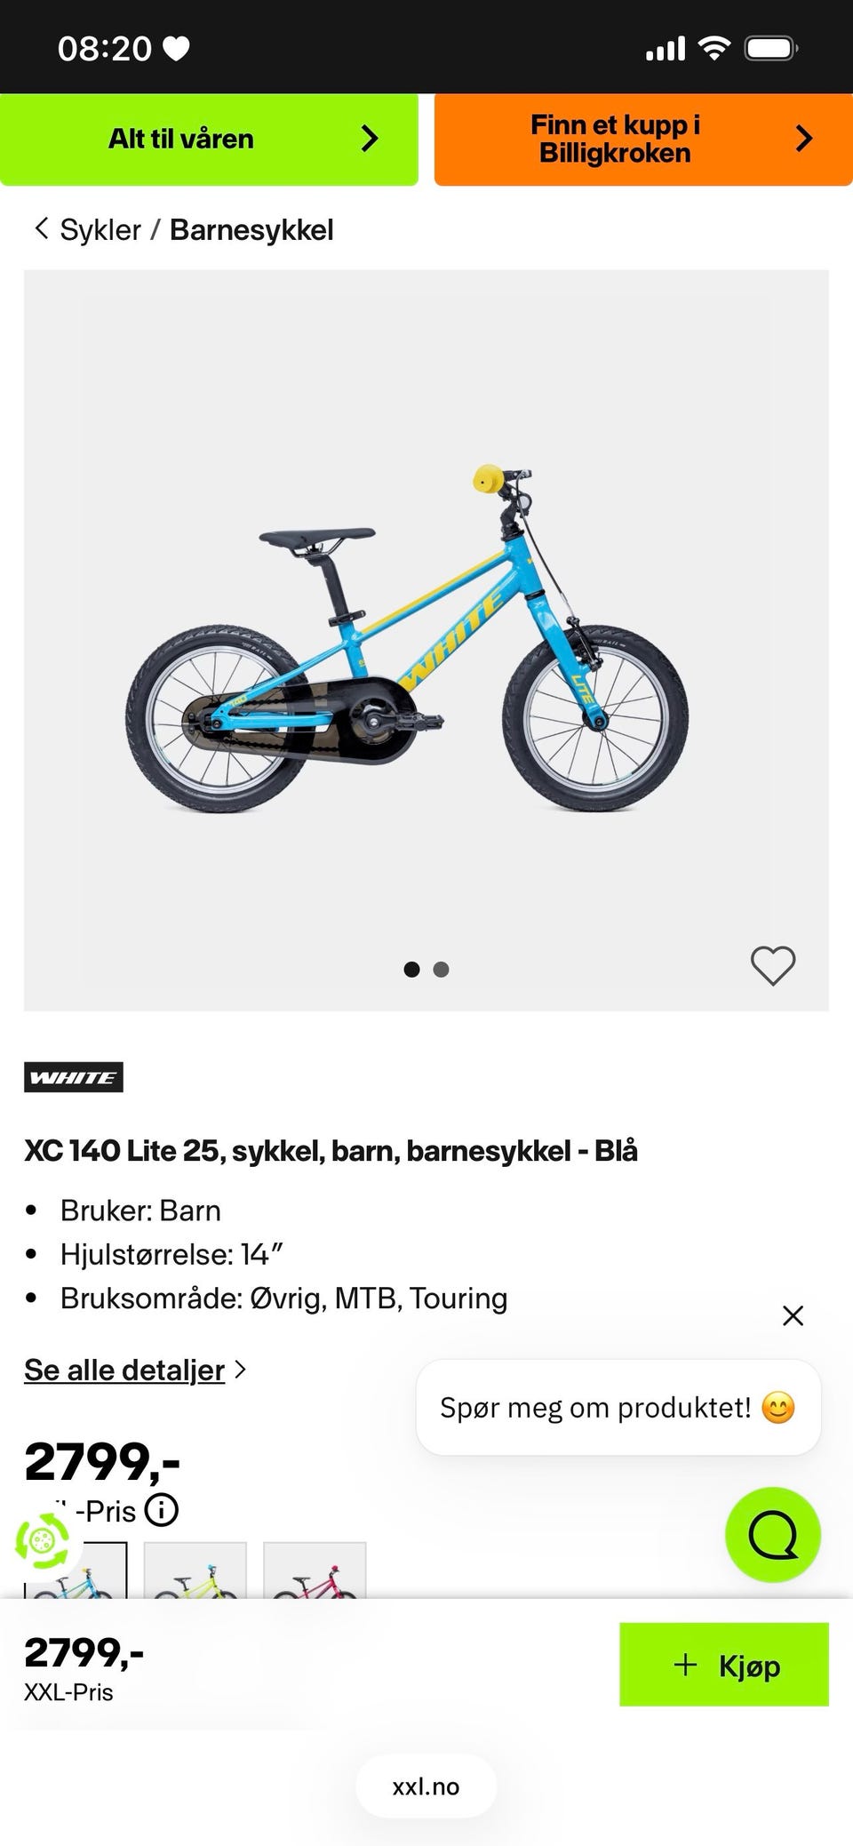Tap the green recycling cookie icon

pos(42,1540)
